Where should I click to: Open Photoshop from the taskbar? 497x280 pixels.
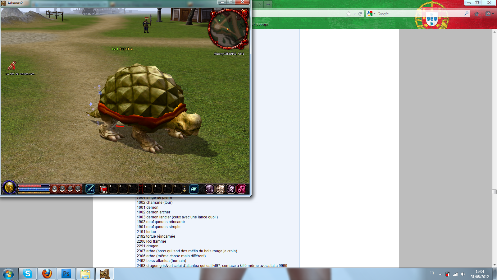66,274
